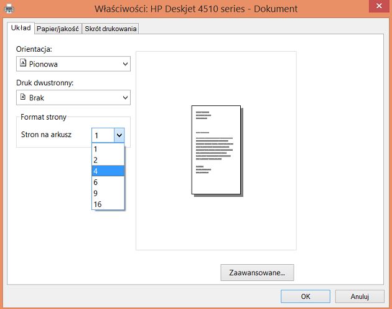The height and width of the screenshot is (309, 392).
Task: Open the Zaawansowane... settings button
Action: [257, 272]
